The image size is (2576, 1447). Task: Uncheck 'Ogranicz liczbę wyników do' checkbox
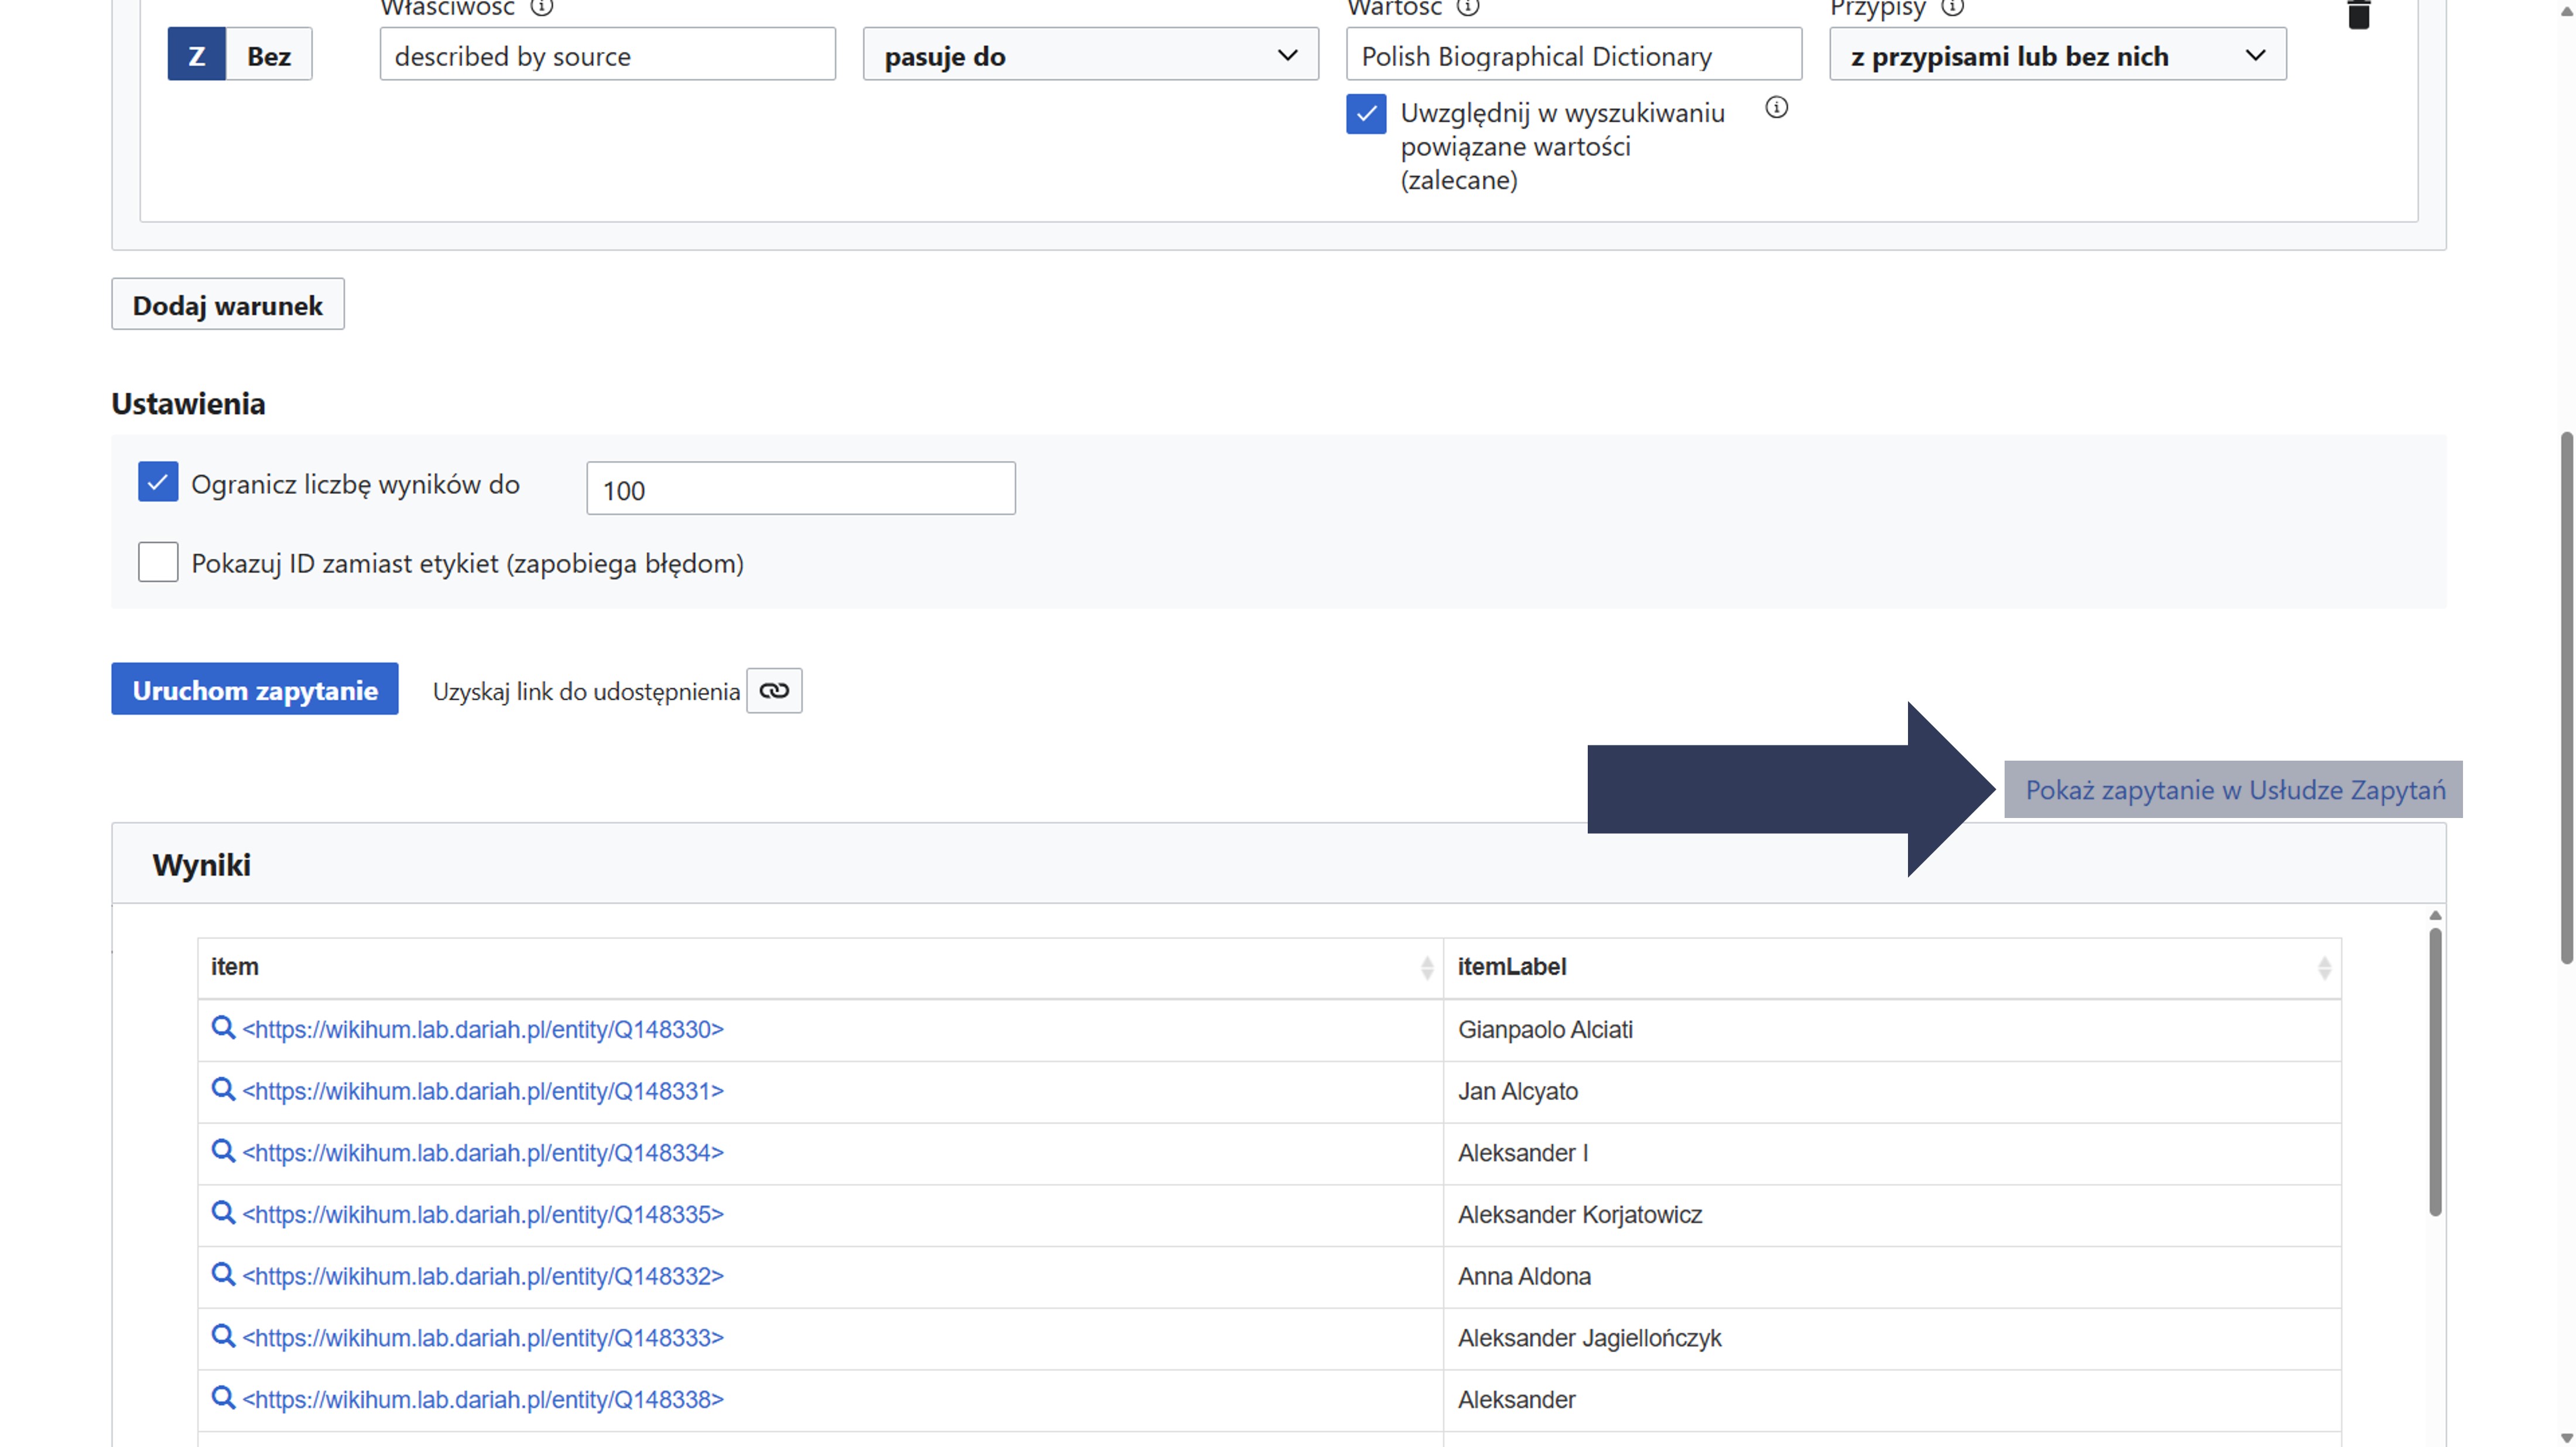158,483
